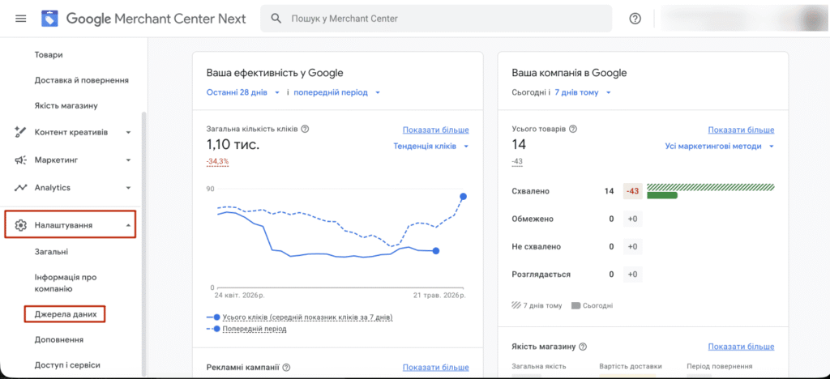Image resolution: width=830 pixels, height=379 pixels.
Task: Click info icon beside Усього товарів
Action: tap(572, 129)
